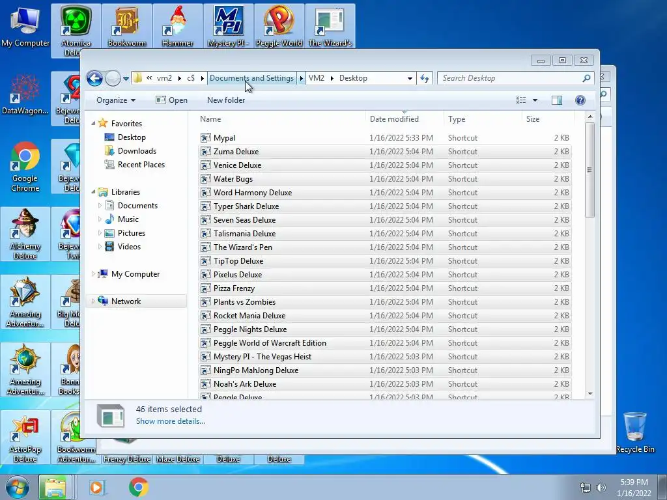The width and height of the screenshot is (667, 500).
Task: Select Videos library
Action: coord(129,247)
